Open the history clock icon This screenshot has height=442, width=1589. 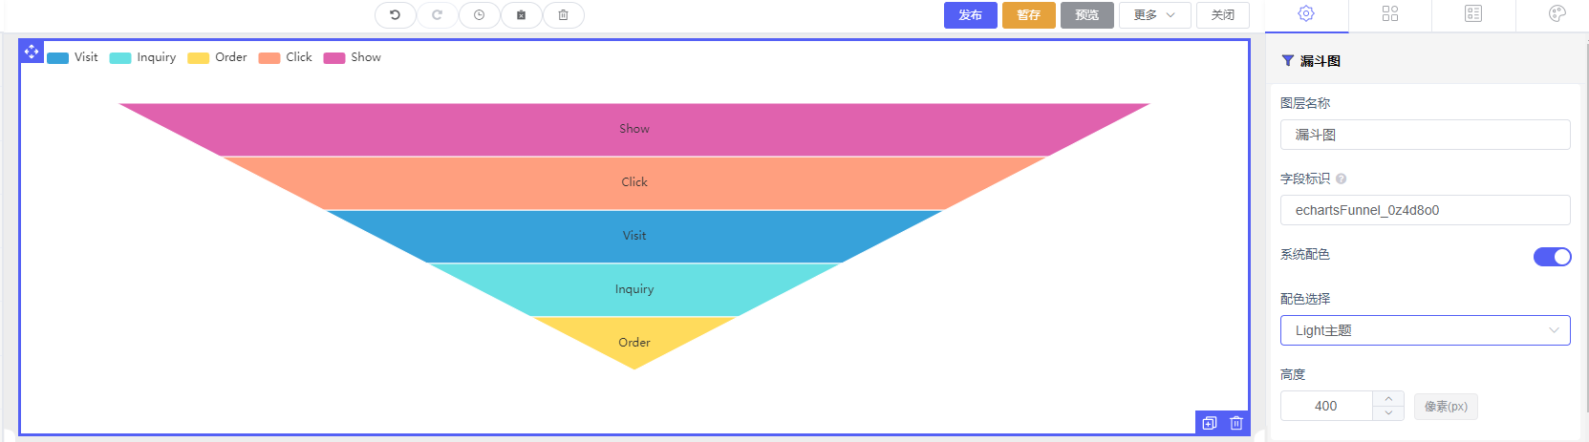pyautogui.click(x=479, y=15)
